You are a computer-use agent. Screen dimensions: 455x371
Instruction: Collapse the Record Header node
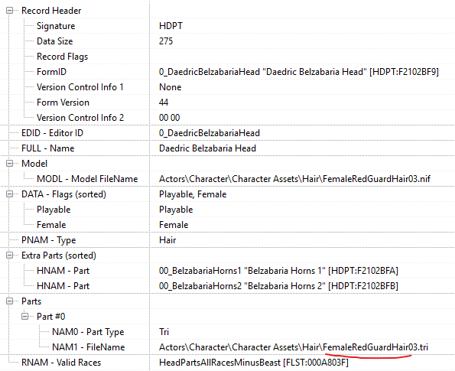coord(10,11)
